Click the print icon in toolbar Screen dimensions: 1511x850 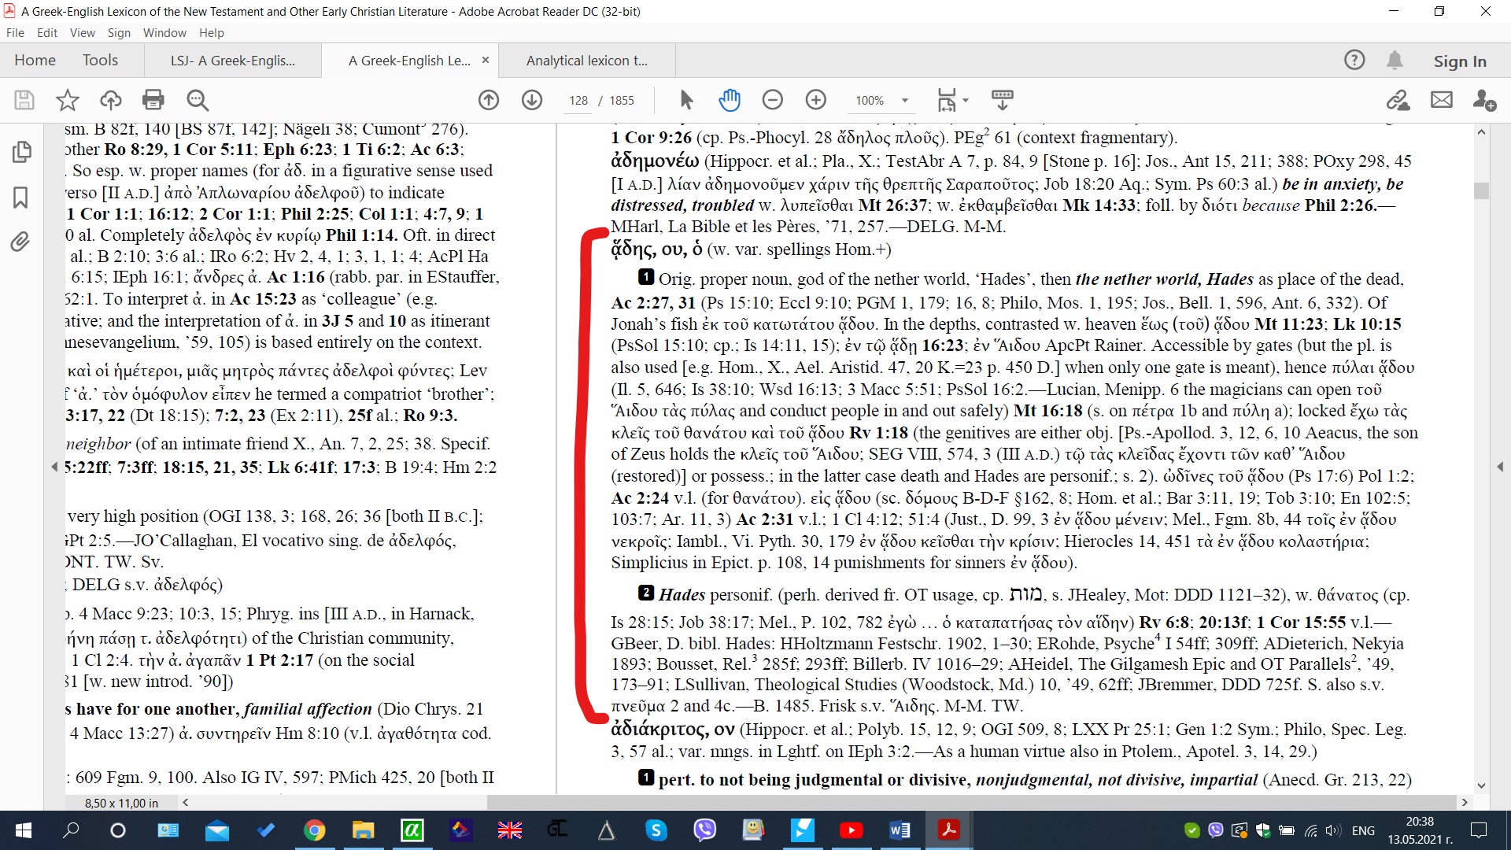153,100
